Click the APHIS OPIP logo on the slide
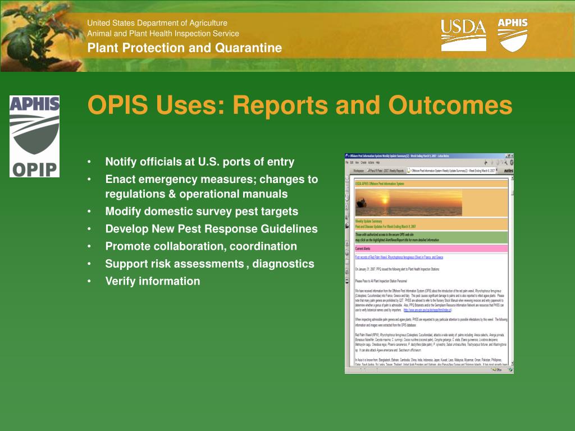Viewport: 575px width, 431px height. pos(34,136)
